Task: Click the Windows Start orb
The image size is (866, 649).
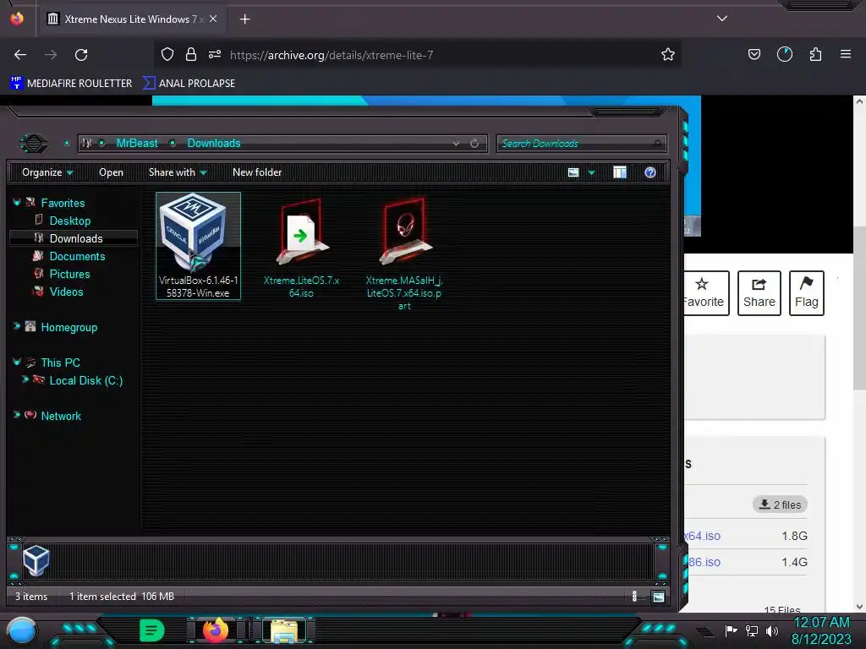Action: (x=22, y=631)
